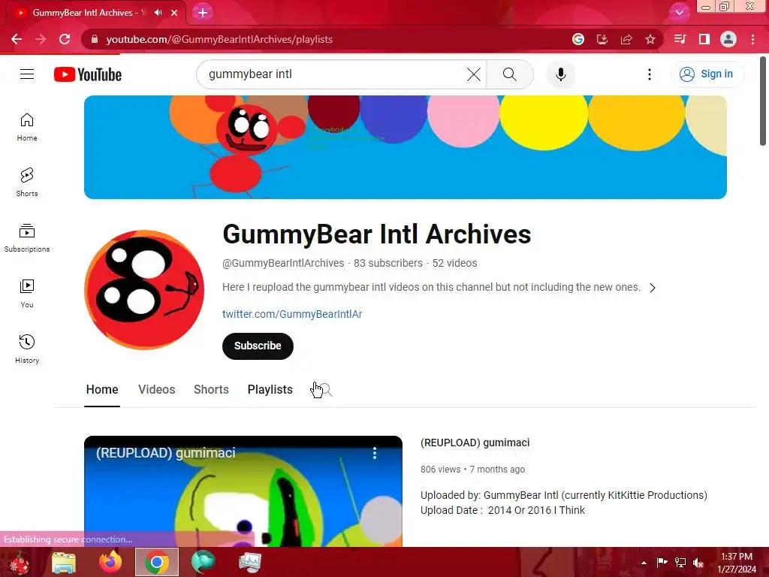This screenshot has width=769, height=577.
Task: Open Firefox from the taskbar
Action: (x=110, y=562)
